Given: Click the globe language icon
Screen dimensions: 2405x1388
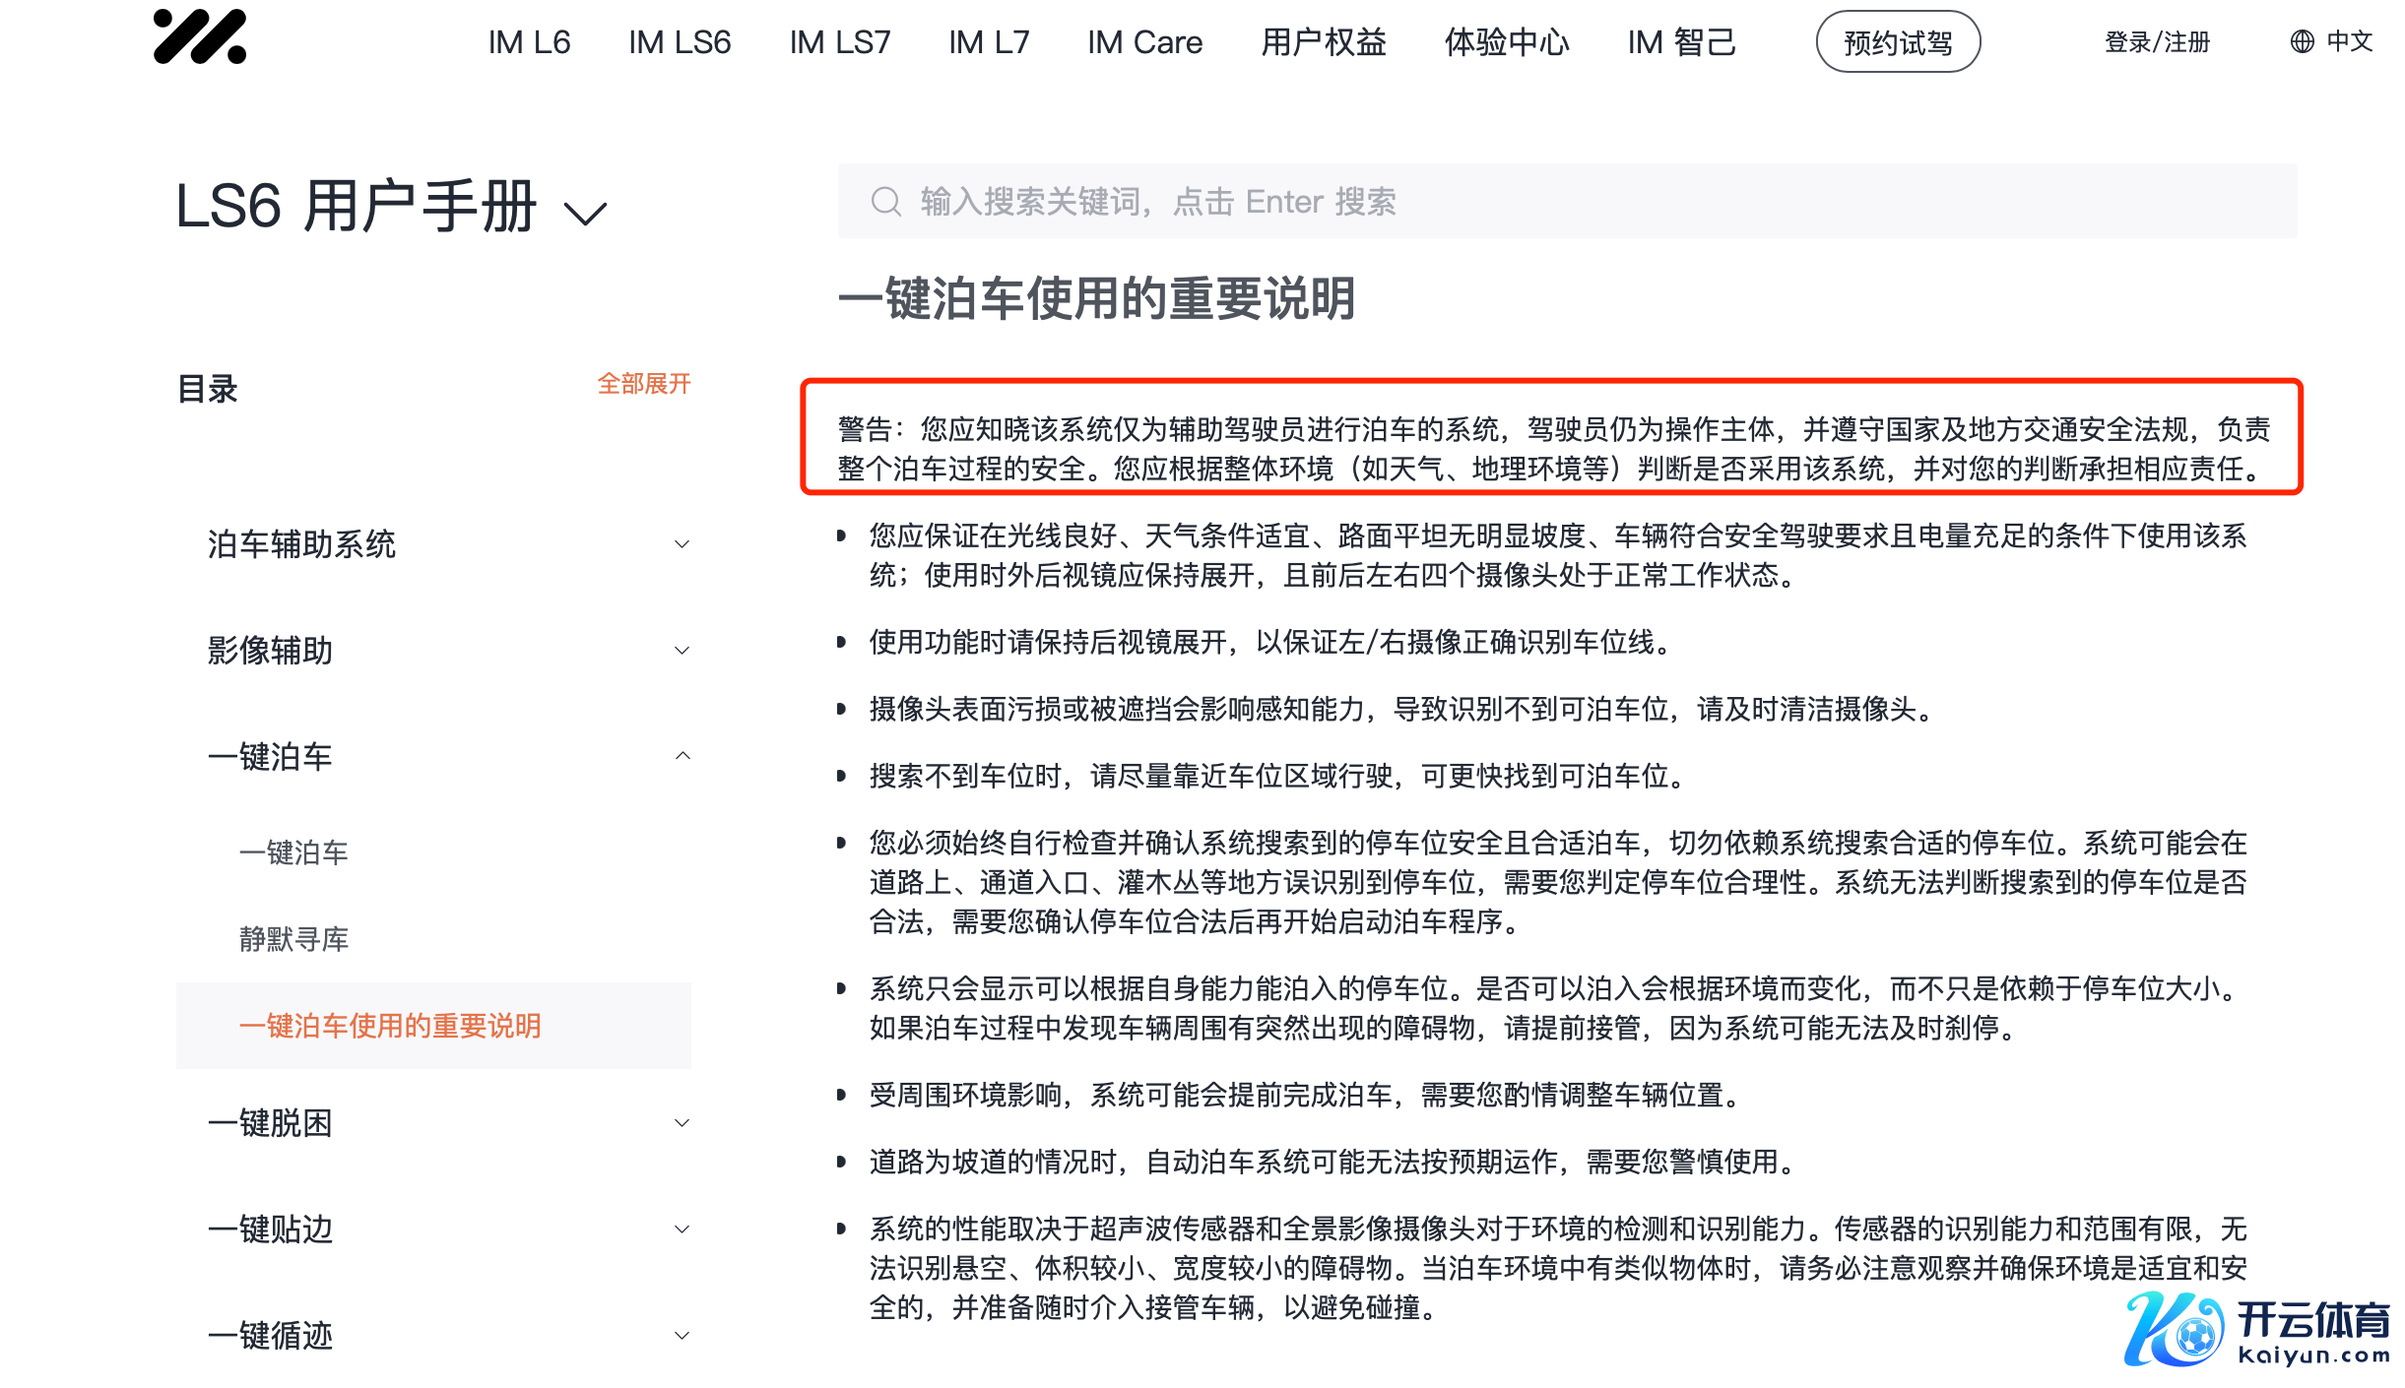Looking at the screenshot, I should point(2302,41).
